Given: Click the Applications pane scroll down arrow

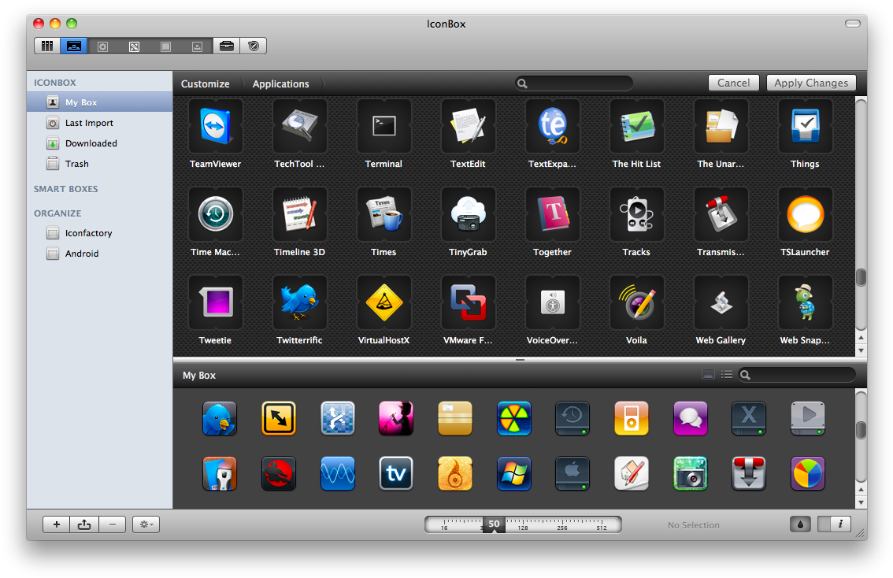Looking at the screenshot, I should 862,350.
